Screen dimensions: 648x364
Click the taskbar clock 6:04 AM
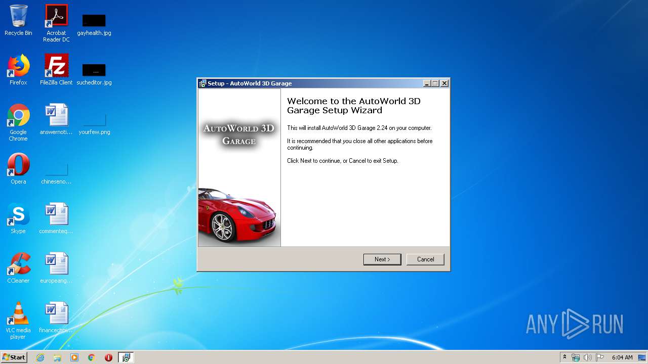click(x=622, y=357)
